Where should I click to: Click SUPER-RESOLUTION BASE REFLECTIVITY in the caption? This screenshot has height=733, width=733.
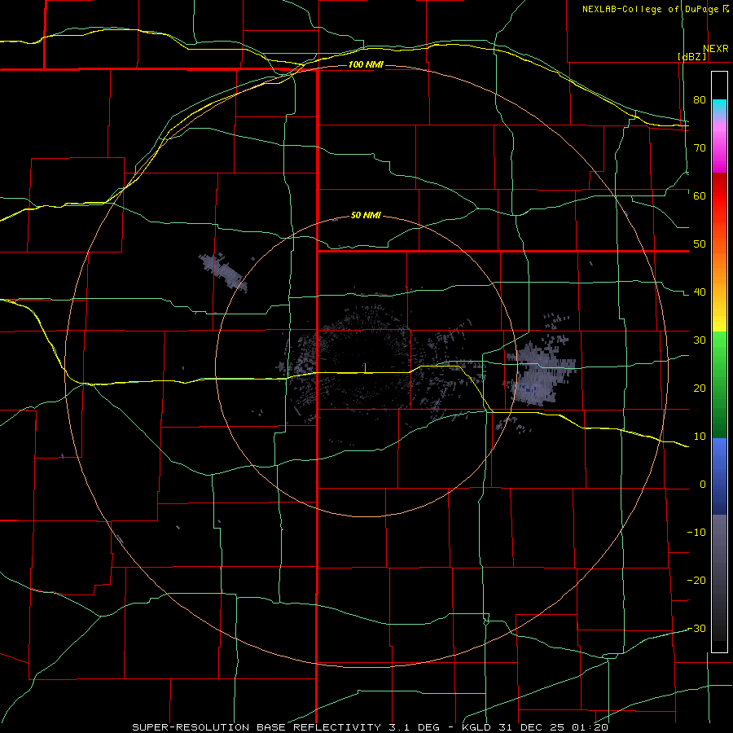(257, 727)
